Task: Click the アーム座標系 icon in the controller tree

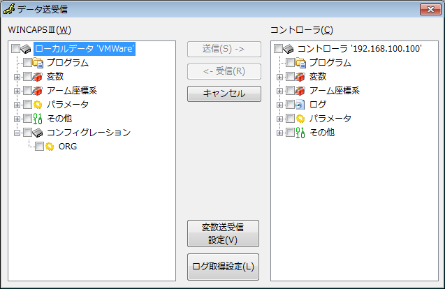Action: click(300, 91)
